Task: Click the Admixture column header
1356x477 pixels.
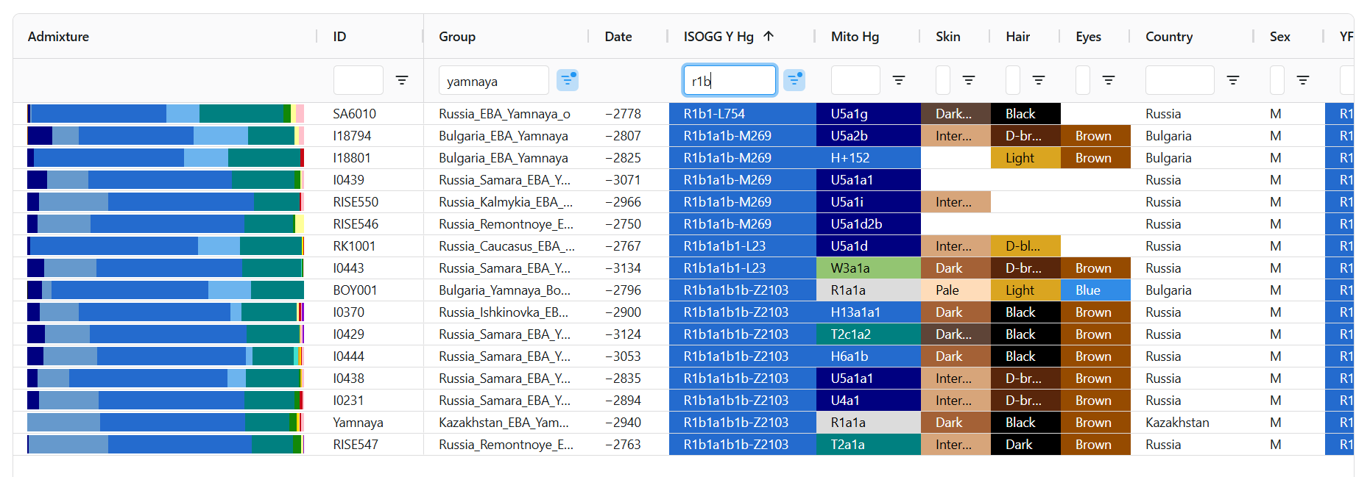Action: point(59,37)
